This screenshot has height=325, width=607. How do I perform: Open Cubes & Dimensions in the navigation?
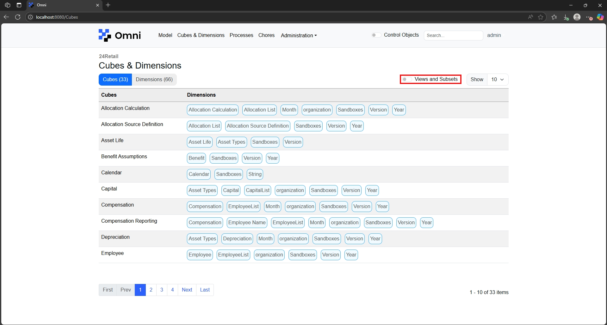201,35
